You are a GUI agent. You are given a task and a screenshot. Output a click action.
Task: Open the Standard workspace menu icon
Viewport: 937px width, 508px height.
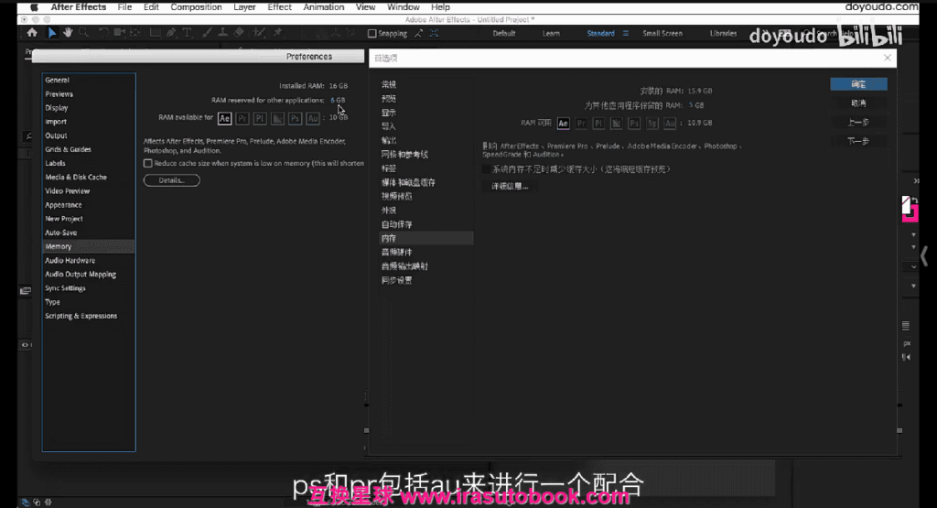point(626,34)
